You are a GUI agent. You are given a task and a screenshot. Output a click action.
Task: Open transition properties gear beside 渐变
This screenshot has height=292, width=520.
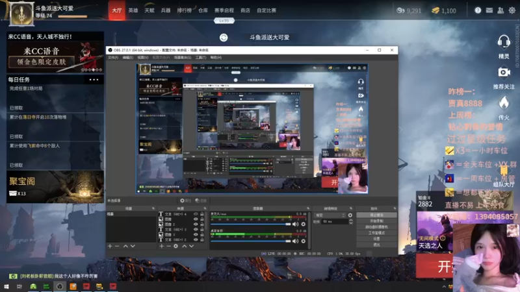350,215
